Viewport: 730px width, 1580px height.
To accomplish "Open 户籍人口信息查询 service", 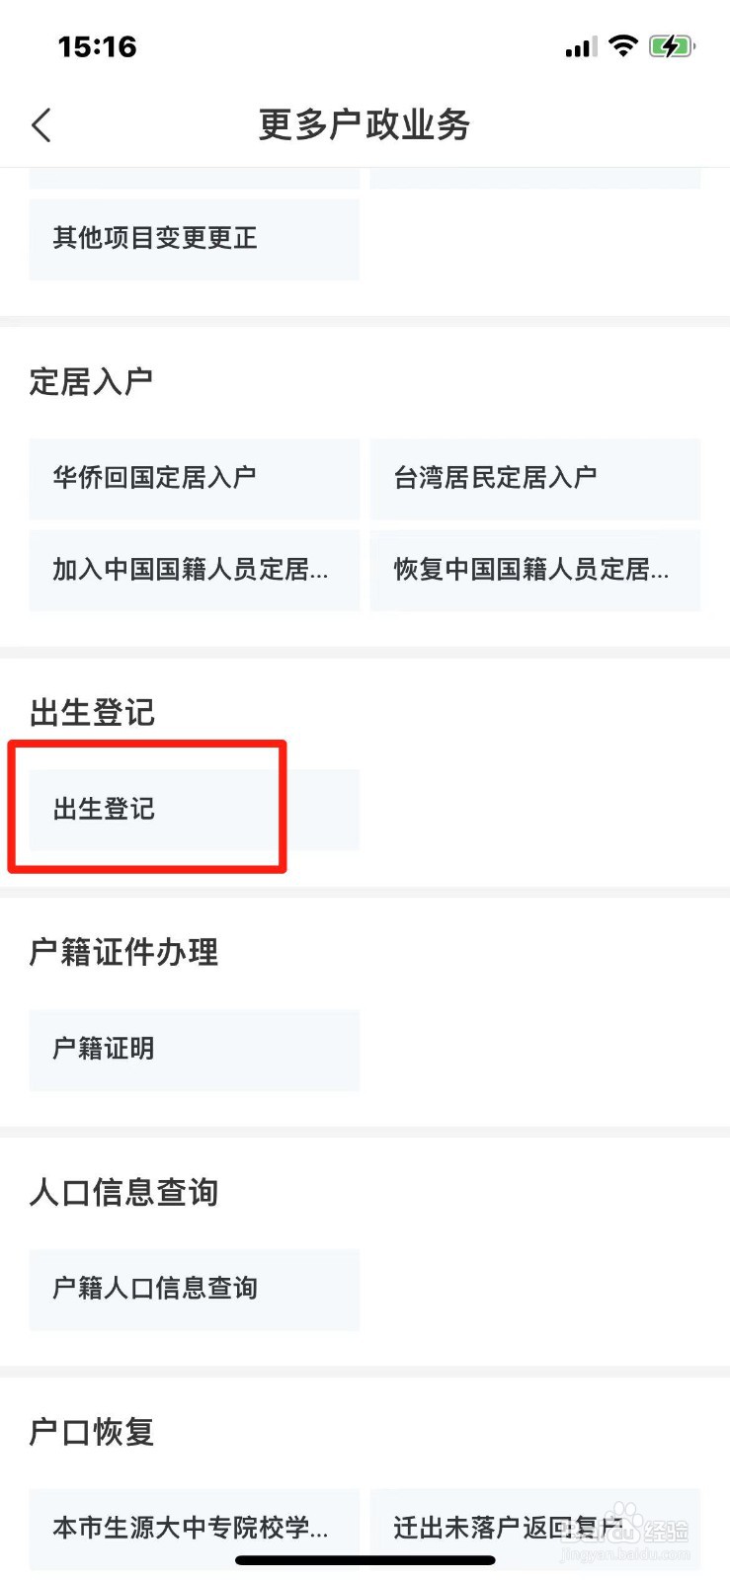I will (x=195, y=1290).
